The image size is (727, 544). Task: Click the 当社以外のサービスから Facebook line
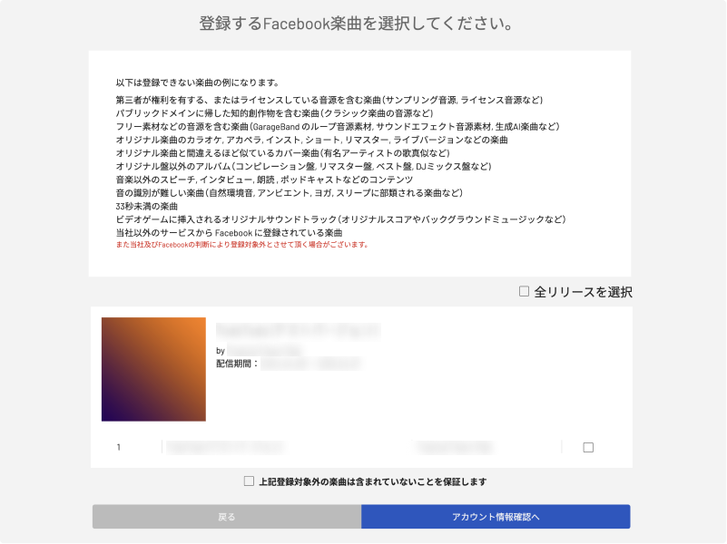click(x=229, y=233)
